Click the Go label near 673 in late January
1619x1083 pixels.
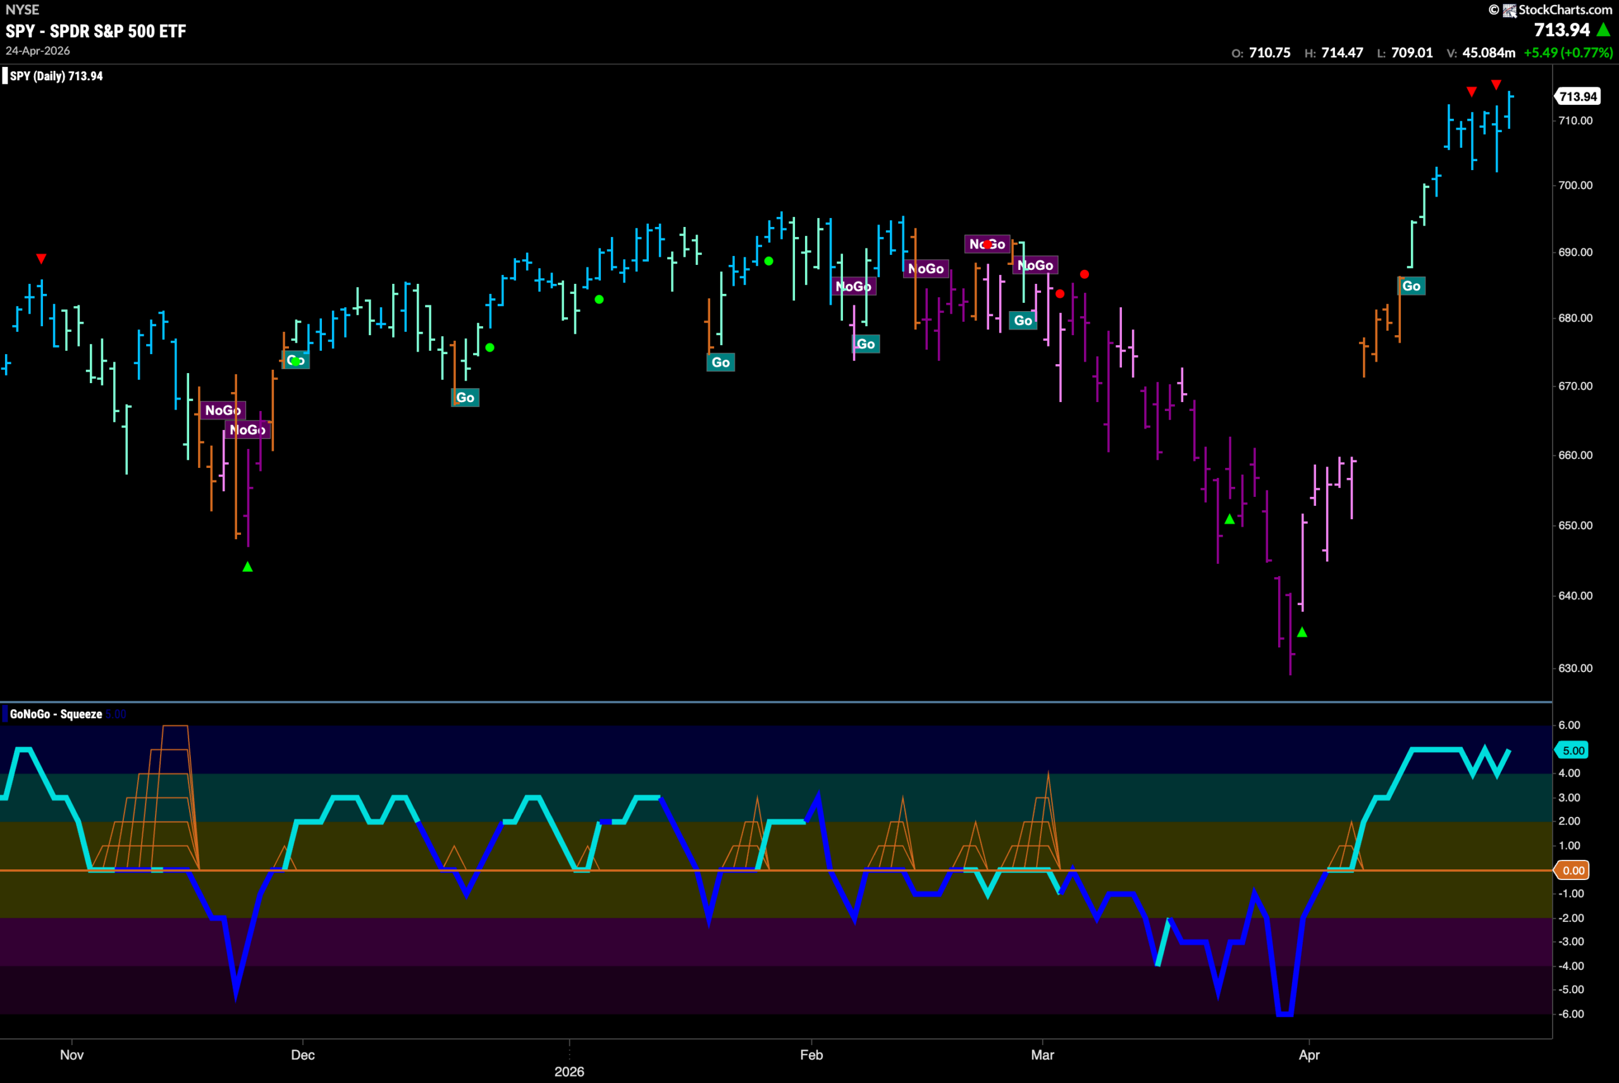(x=720, y=362)
